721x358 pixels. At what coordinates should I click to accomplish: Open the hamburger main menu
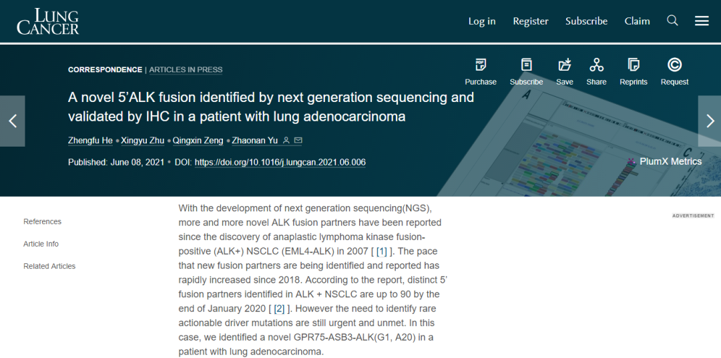coord(702,21)
